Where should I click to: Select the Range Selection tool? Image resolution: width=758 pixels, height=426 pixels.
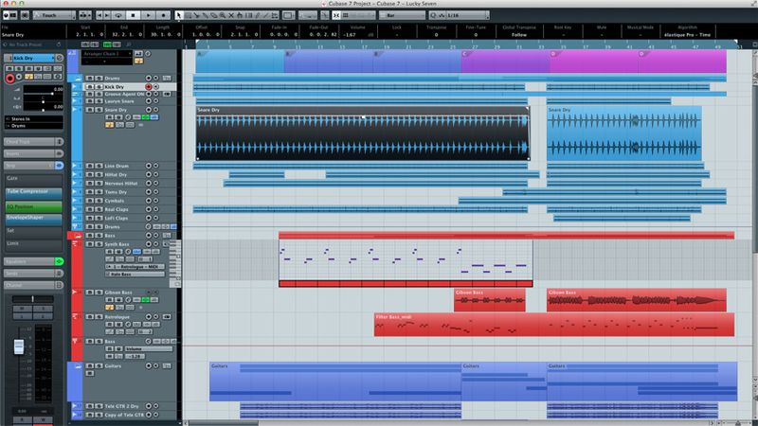tap(188, 15)
